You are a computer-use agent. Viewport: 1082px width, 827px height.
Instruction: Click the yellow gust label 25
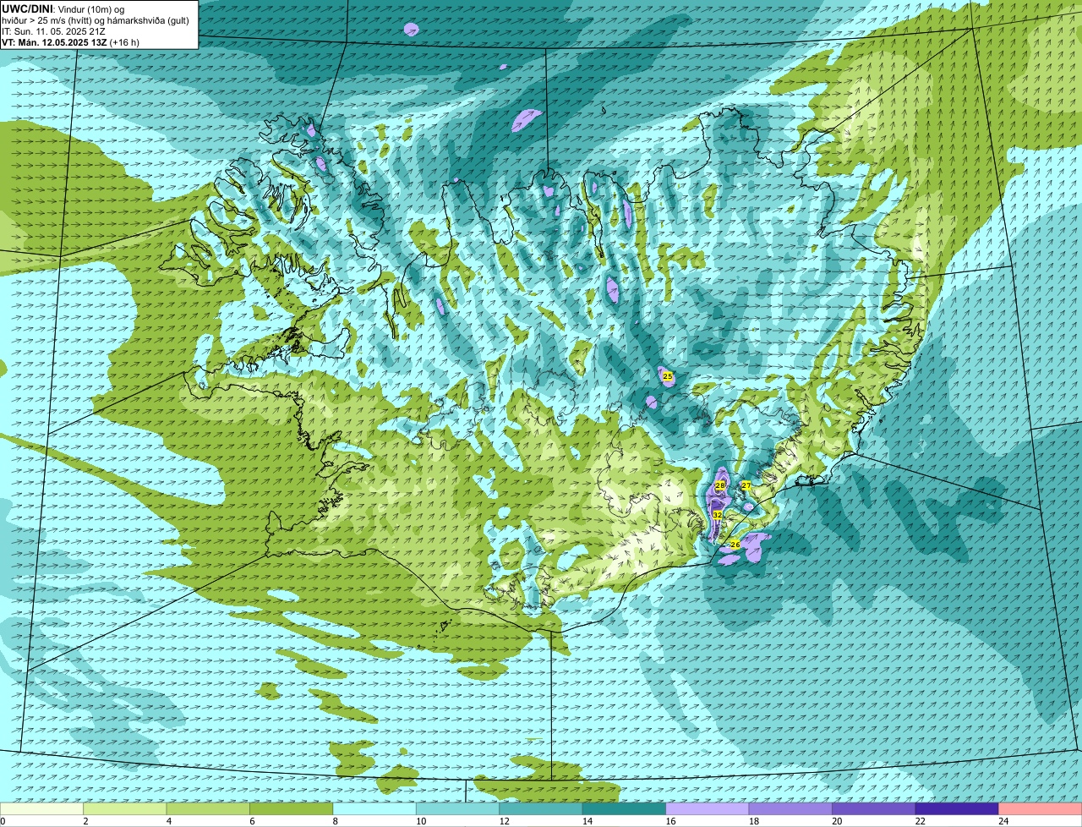click(x=667, y=376)
